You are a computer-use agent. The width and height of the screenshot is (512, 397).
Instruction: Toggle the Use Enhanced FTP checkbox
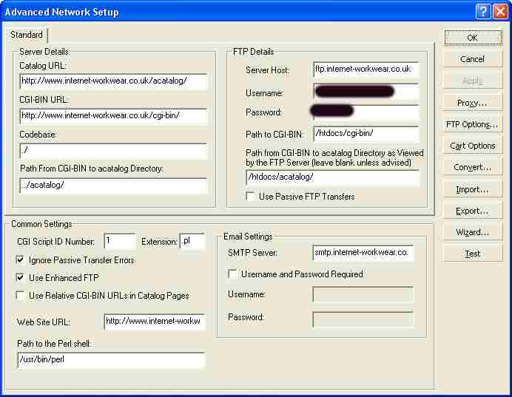[x=21, y=278]
